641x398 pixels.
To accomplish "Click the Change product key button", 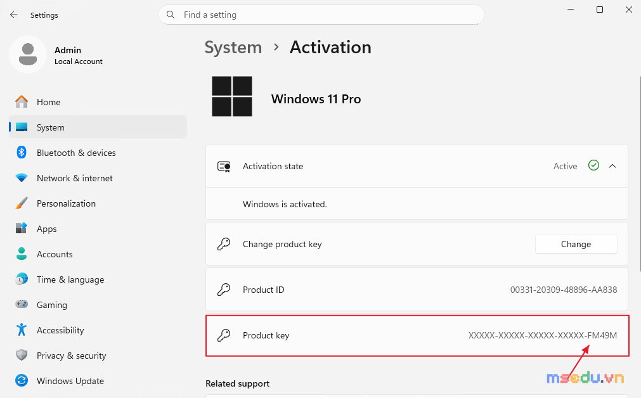I will coord(576,244).
